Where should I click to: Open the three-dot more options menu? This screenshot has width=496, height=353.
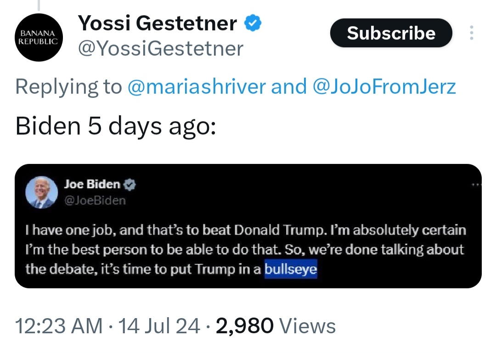[x=471, y=33]
